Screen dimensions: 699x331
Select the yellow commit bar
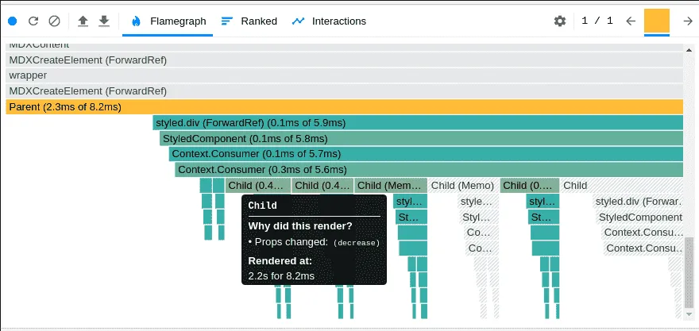click(x=657, y=21)
